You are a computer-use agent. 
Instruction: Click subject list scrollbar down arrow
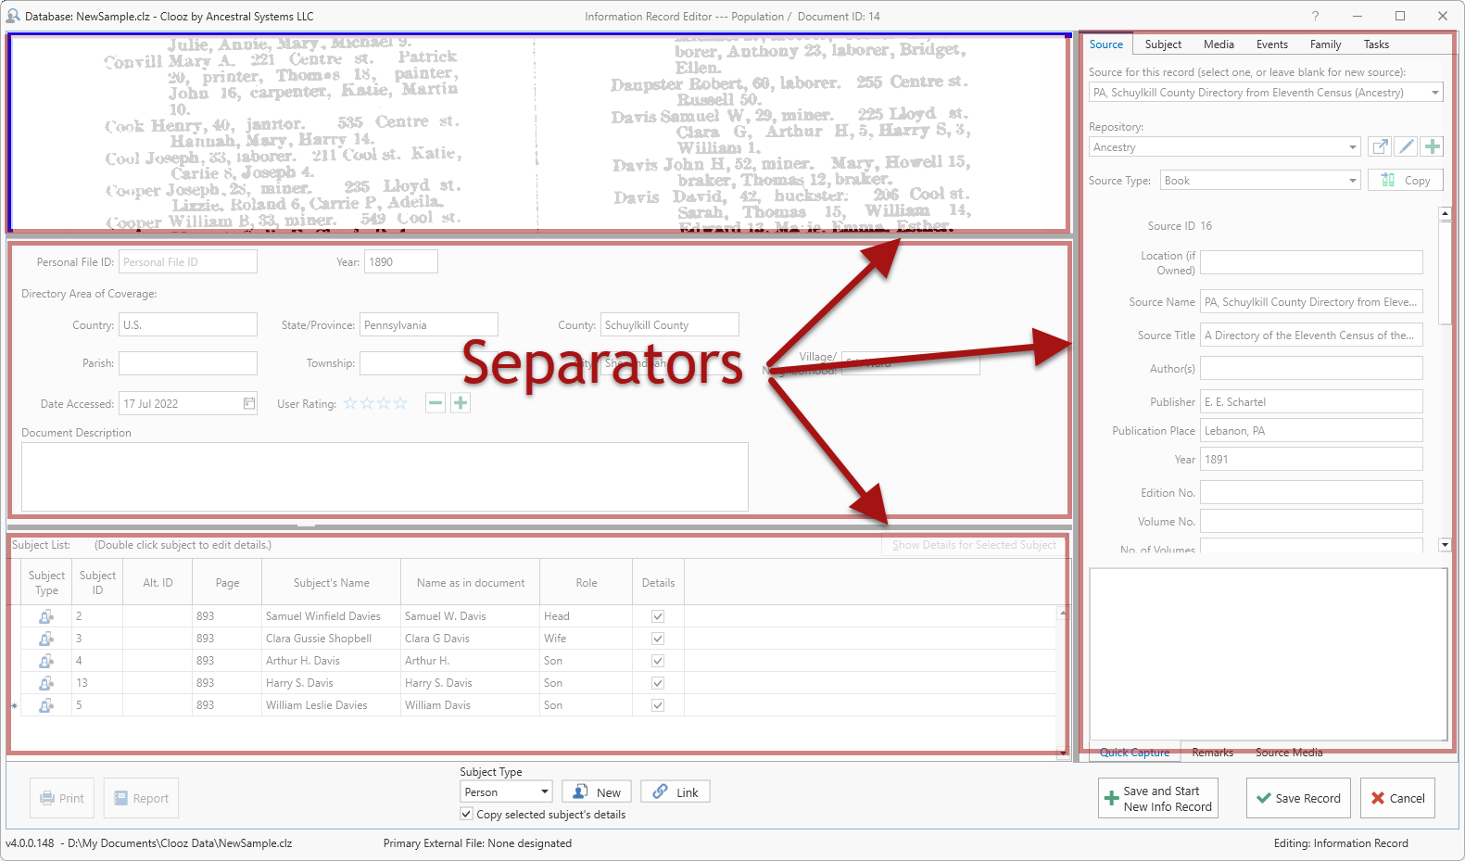coord(1063,753)
